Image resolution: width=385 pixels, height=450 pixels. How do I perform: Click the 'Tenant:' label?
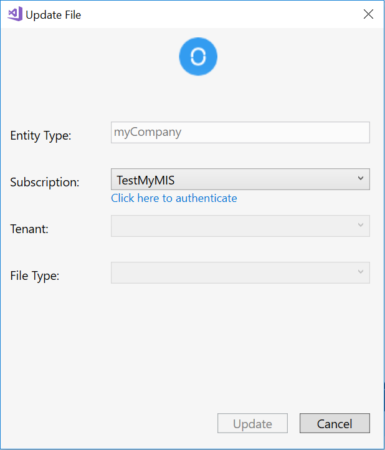point(29,229)
